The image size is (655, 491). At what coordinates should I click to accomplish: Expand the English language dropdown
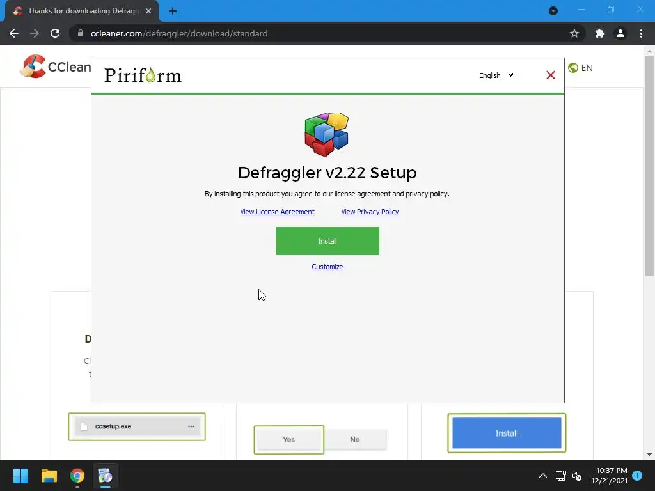pyautogui.click(x=496, y=75)
